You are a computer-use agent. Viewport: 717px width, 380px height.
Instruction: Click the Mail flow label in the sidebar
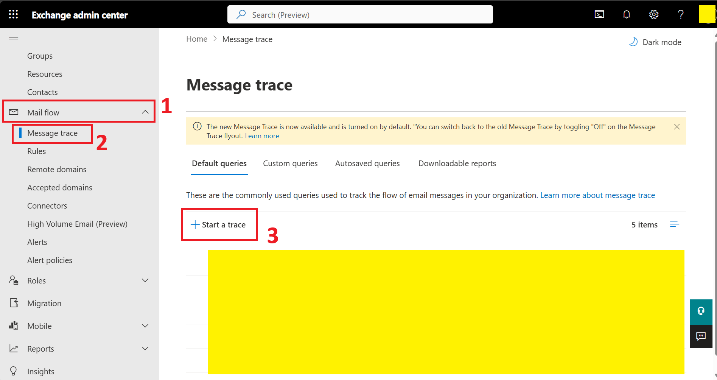(x=43, y=112)
